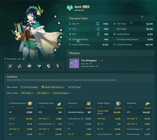This screenshot has width=157, height=140.
Task: Click the Artifacts section heading
Action: tap(12, 77)
